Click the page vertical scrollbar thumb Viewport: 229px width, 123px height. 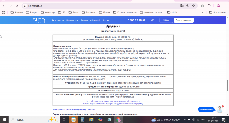click(x=228, y=85)
